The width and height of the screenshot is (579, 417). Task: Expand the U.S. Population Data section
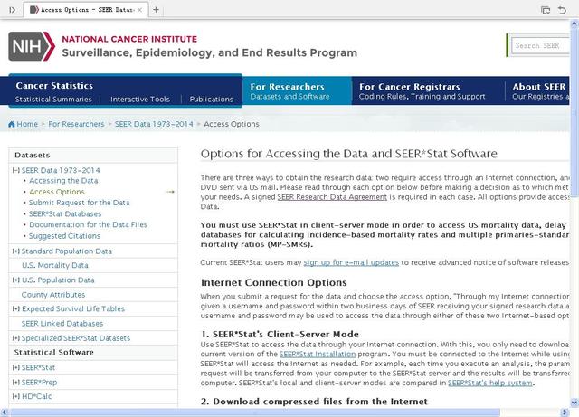[16, 280]
